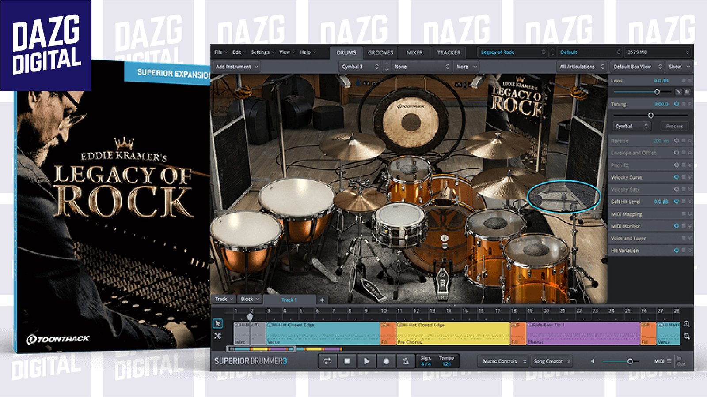
Task: Toggle the metronome icon
Action: pos(405,361)
